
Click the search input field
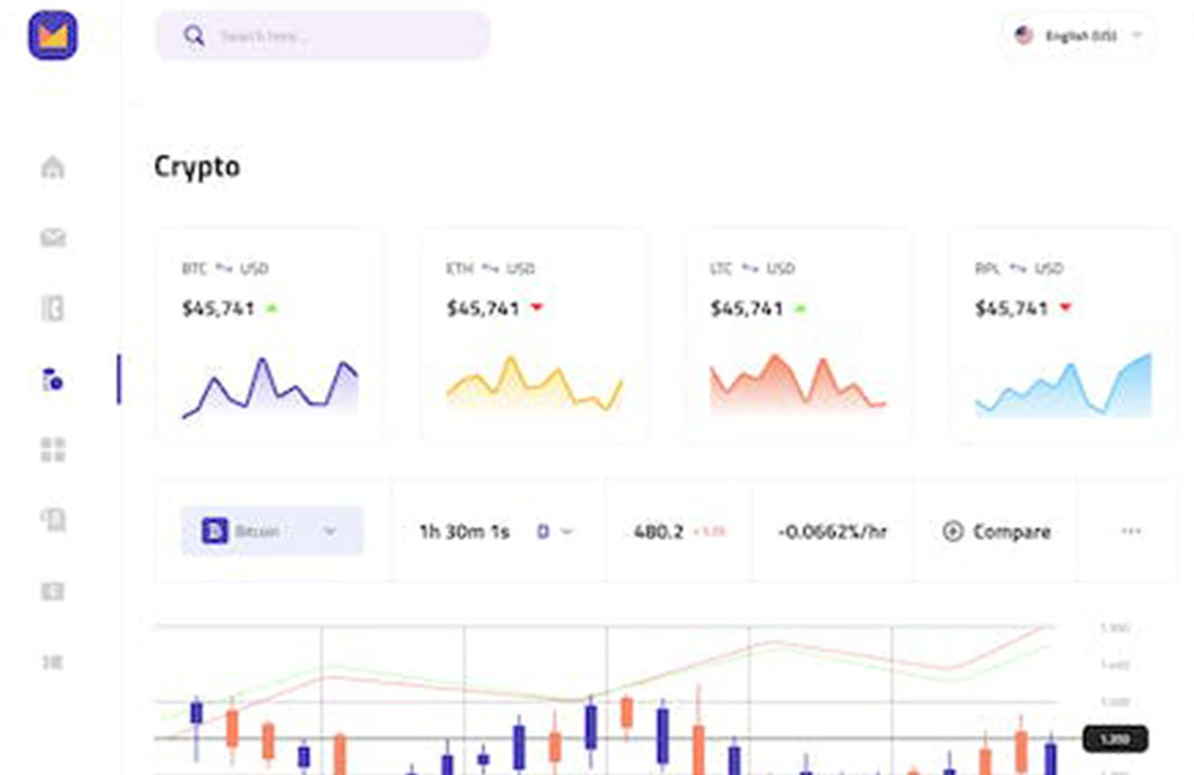[x=339, y=36]
